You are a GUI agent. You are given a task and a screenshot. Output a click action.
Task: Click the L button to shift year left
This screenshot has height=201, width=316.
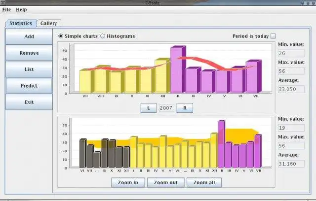coord(148,108)
